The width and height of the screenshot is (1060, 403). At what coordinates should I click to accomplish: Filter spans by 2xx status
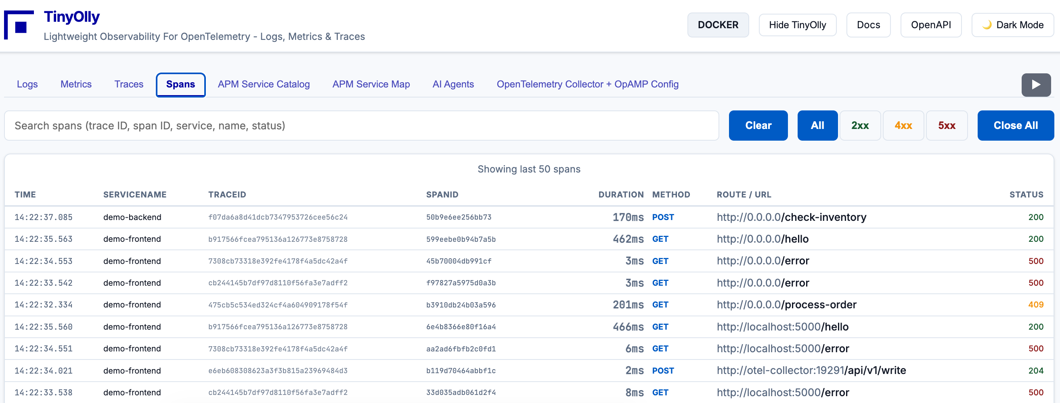tap(860, 126)
